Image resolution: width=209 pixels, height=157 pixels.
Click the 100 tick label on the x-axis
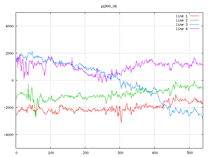51,152
